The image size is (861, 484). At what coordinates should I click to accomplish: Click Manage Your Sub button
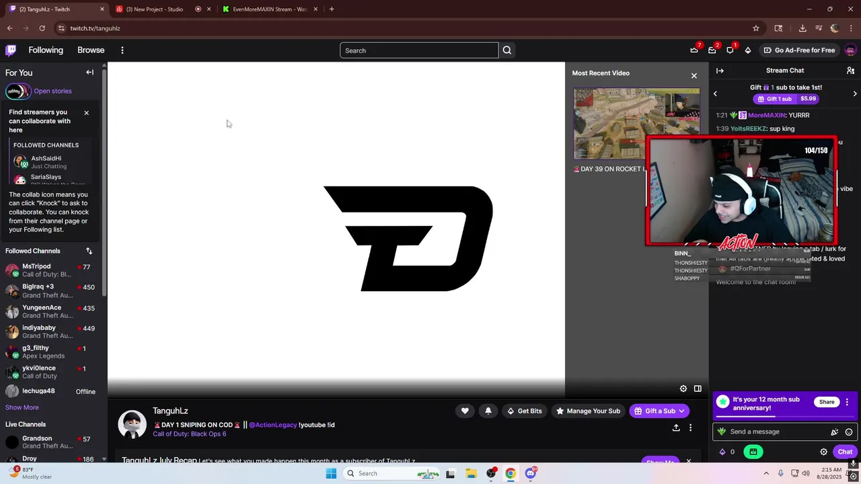pyautogui.click(x=587, y=411)
